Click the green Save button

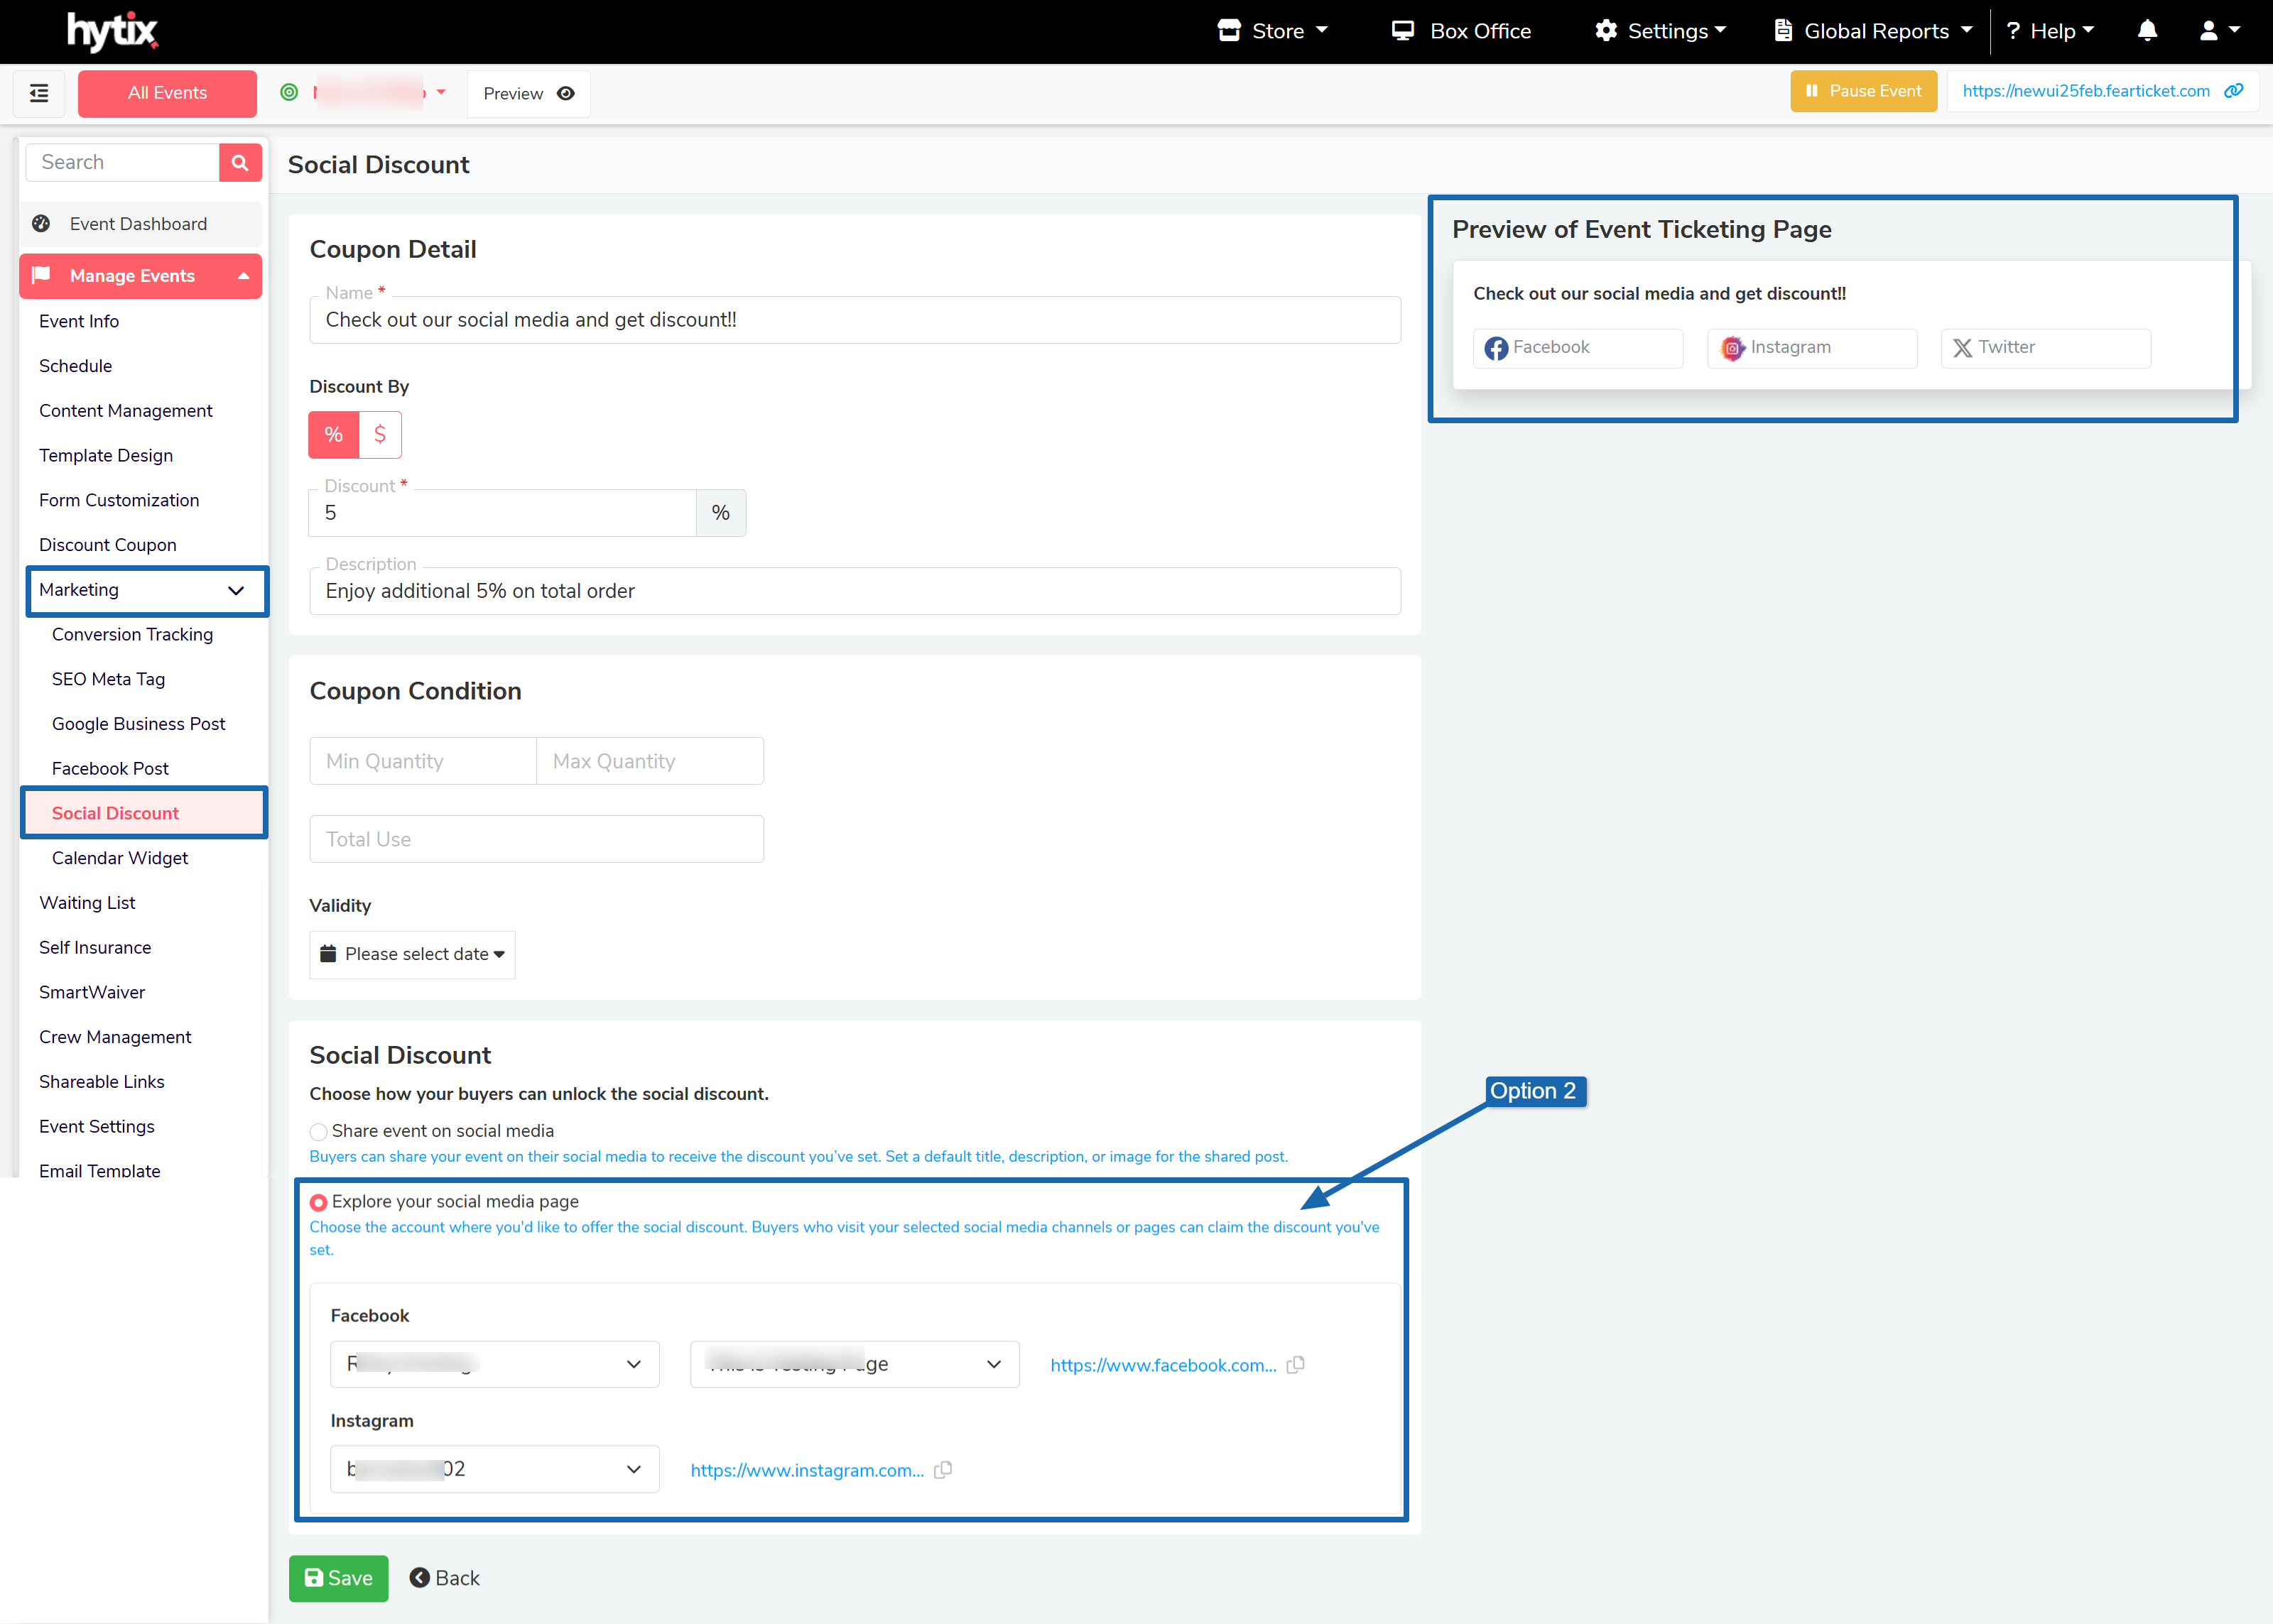tap(338, 1578)
